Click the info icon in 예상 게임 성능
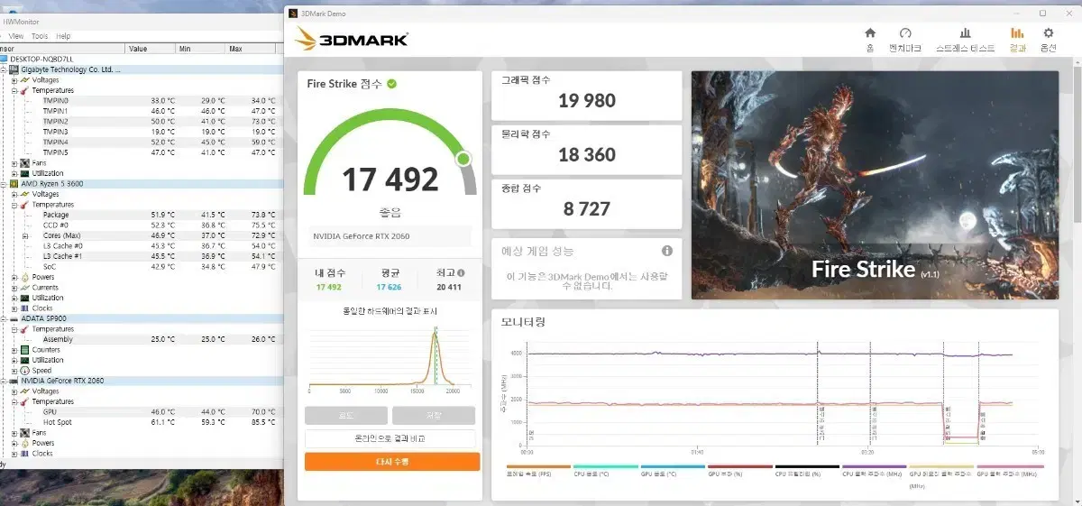 tap(667, 251)
